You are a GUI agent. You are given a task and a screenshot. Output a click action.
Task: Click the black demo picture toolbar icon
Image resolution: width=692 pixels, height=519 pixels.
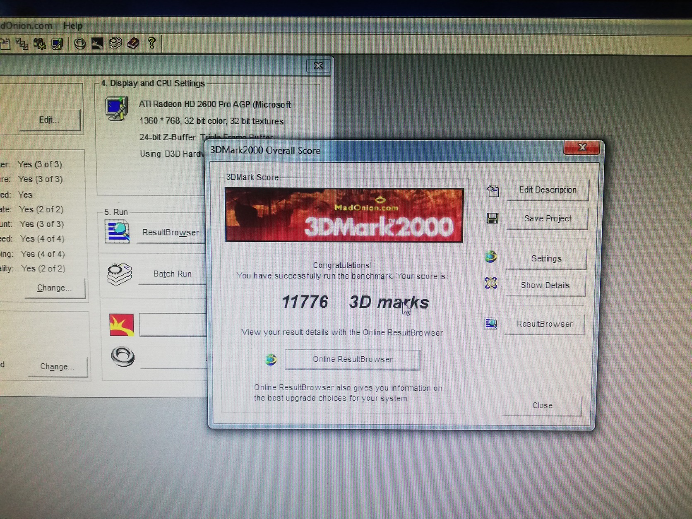click(97, 43)
